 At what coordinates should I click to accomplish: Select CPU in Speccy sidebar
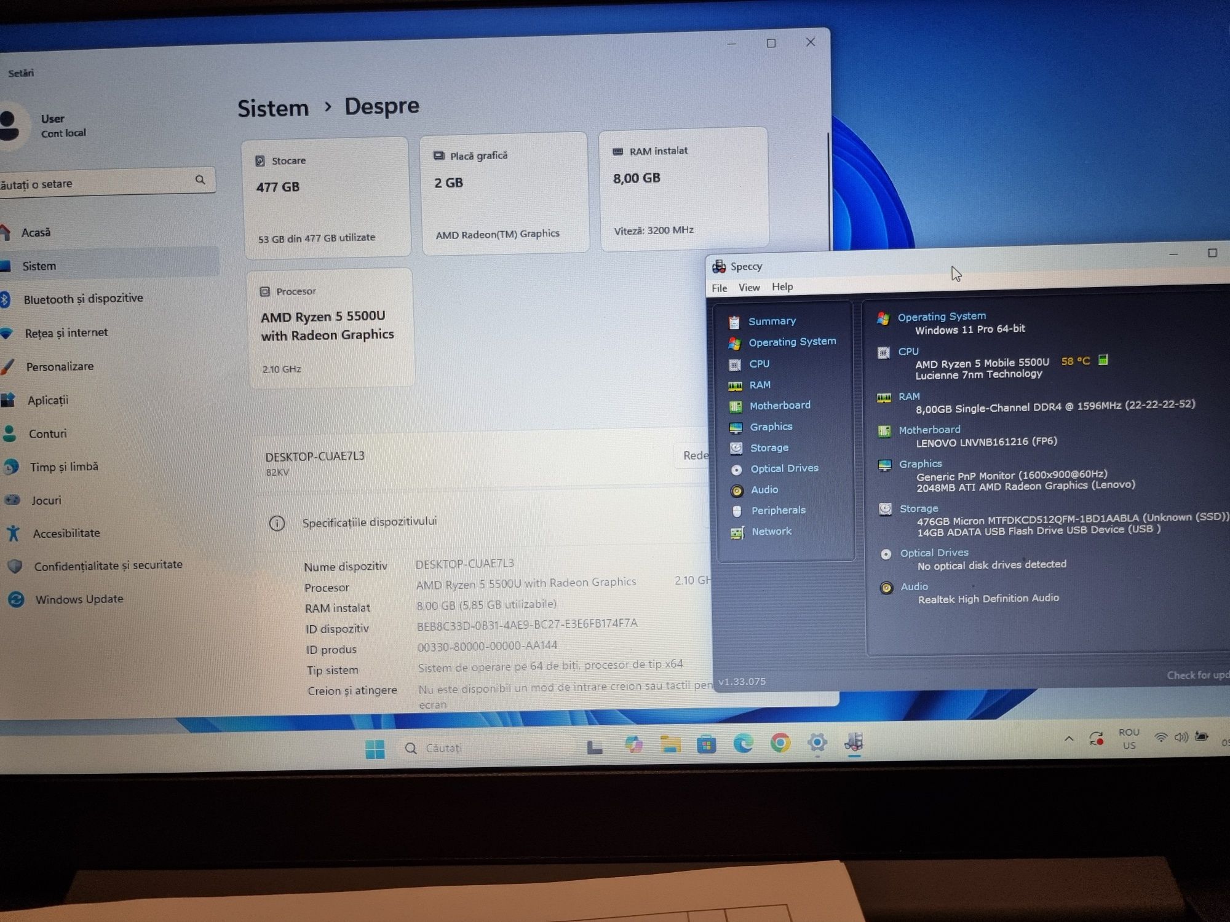759,364
